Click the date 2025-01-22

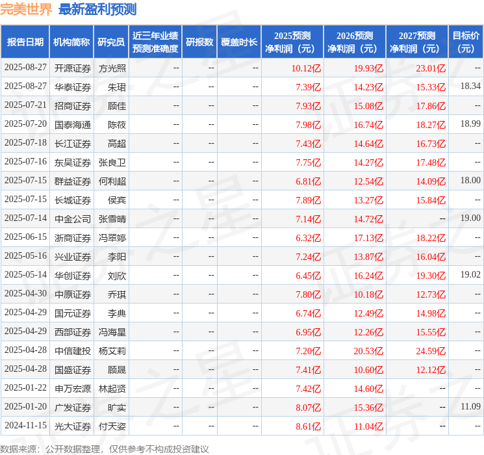point(25,387)
